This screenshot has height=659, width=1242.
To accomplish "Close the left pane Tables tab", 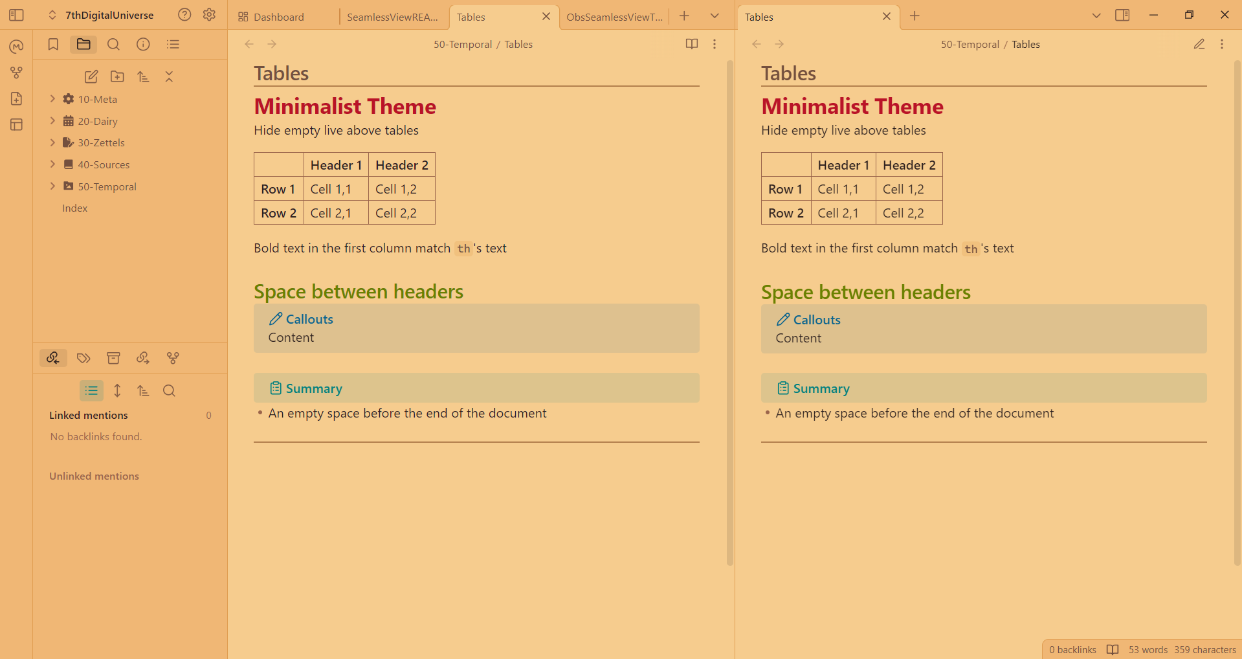I will tap(546, 16).
